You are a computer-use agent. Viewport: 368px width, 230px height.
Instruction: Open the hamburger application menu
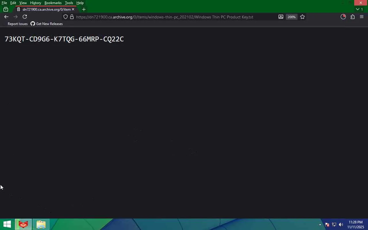point(362,17)
